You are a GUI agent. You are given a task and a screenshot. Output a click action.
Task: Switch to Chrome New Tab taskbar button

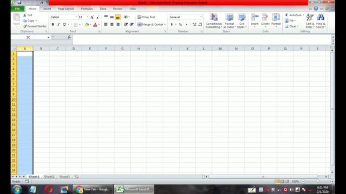[93, 189]
